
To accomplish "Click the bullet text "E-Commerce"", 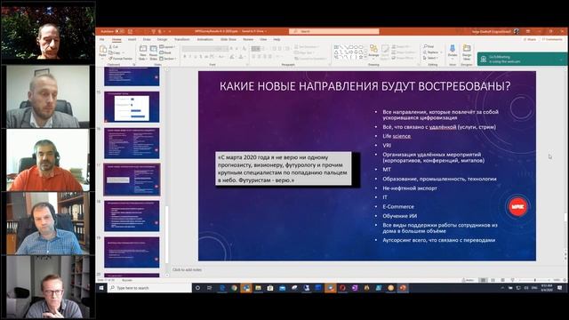I will tap(398, 206).
